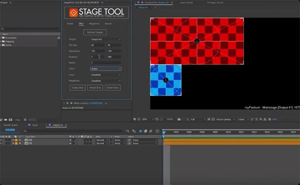The image size is (300, 185).
Task: Click Toggle Pixel Aspect Ratio Correction icon
Action: point(252,119)
